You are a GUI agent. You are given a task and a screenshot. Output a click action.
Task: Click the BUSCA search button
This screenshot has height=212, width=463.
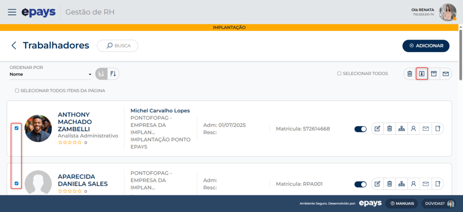[x=118, y=46]
